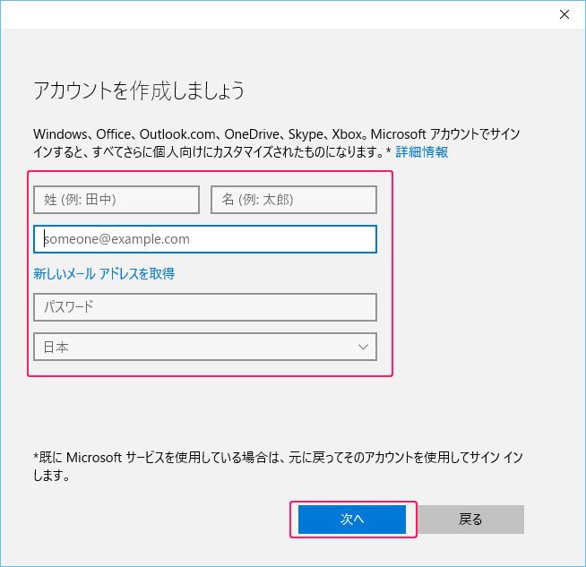Screen dimensions: 586x567
Task: Click the footnote starting with *既に Microsoft
Action: [278, 466]
